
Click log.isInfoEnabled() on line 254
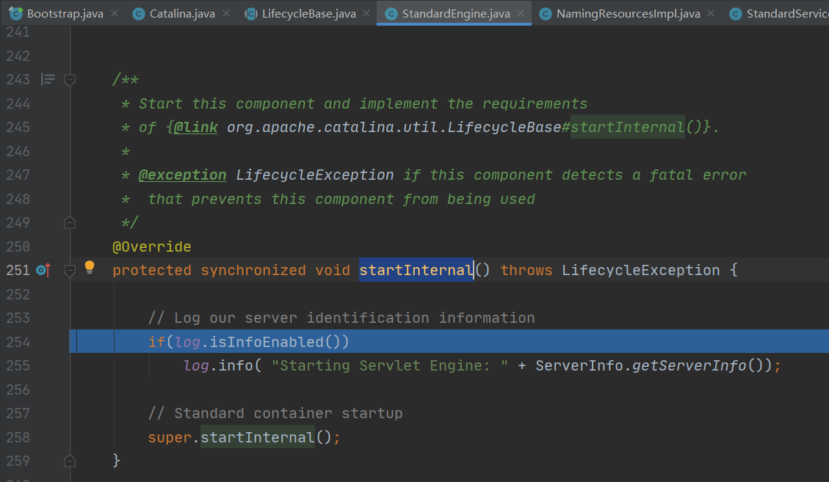click(x=261, y=342)
